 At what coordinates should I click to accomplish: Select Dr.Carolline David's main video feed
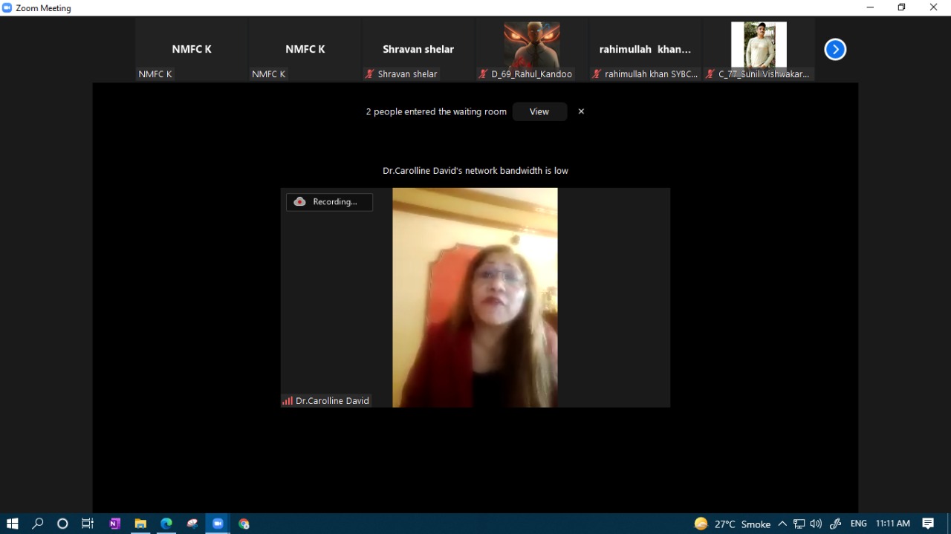coord(475,297)
